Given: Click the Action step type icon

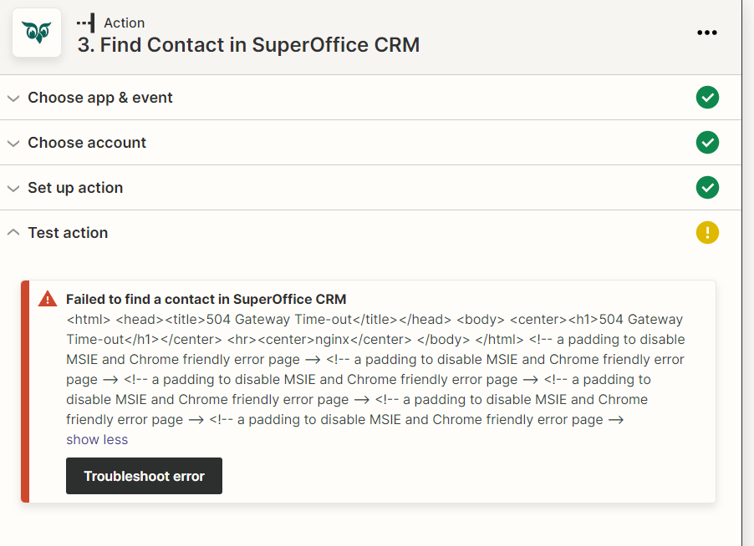Looking at the screenshot, I should (x=85, y=23).
